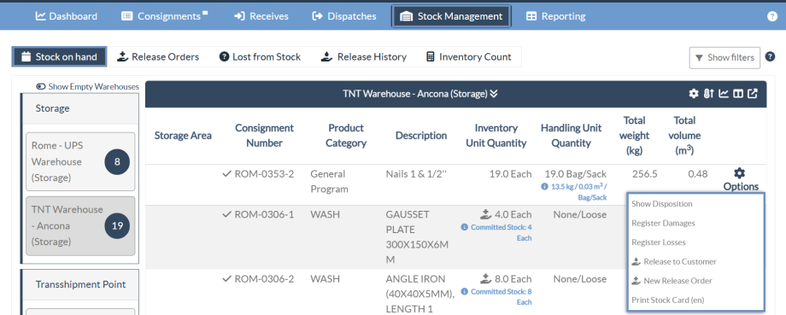Open warehouse settings gear in TNT header

(693, 94)
